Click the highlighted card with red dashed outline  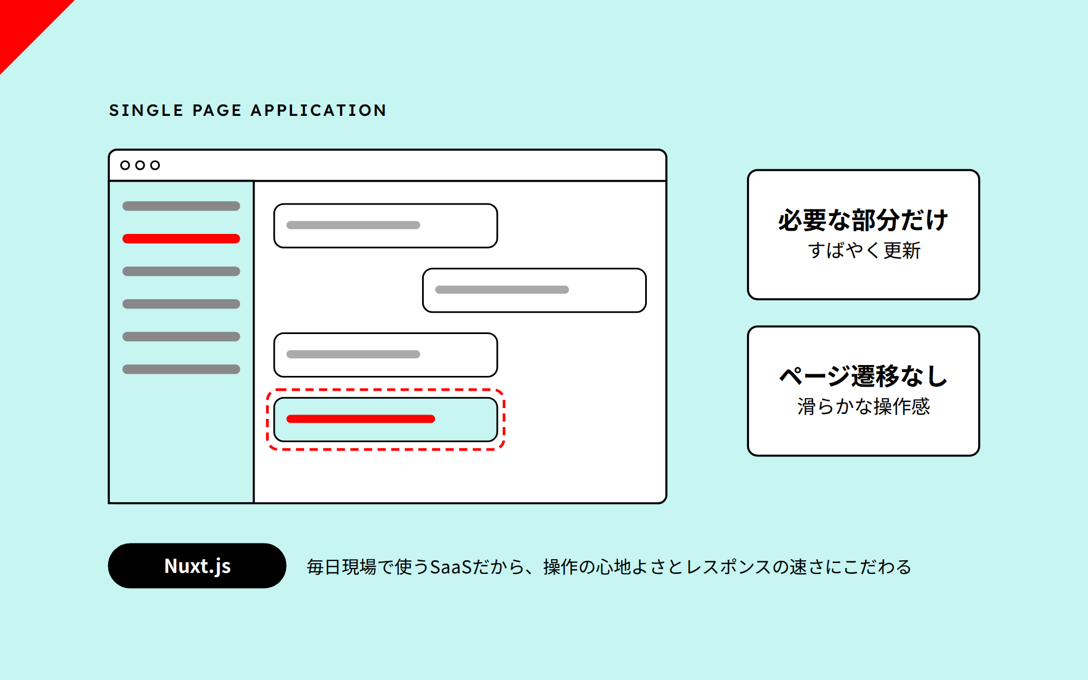coord(386,419)
